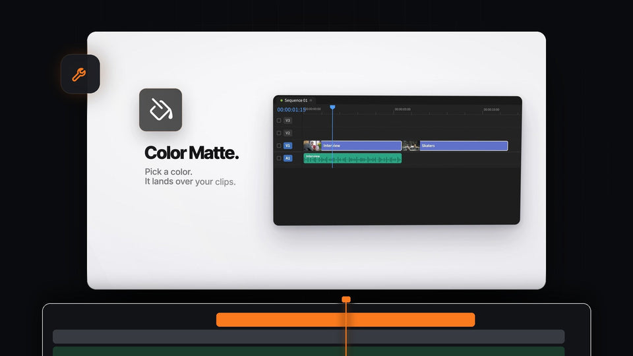Select the highlighted V1 track label
633x356 pixels.
288,145
